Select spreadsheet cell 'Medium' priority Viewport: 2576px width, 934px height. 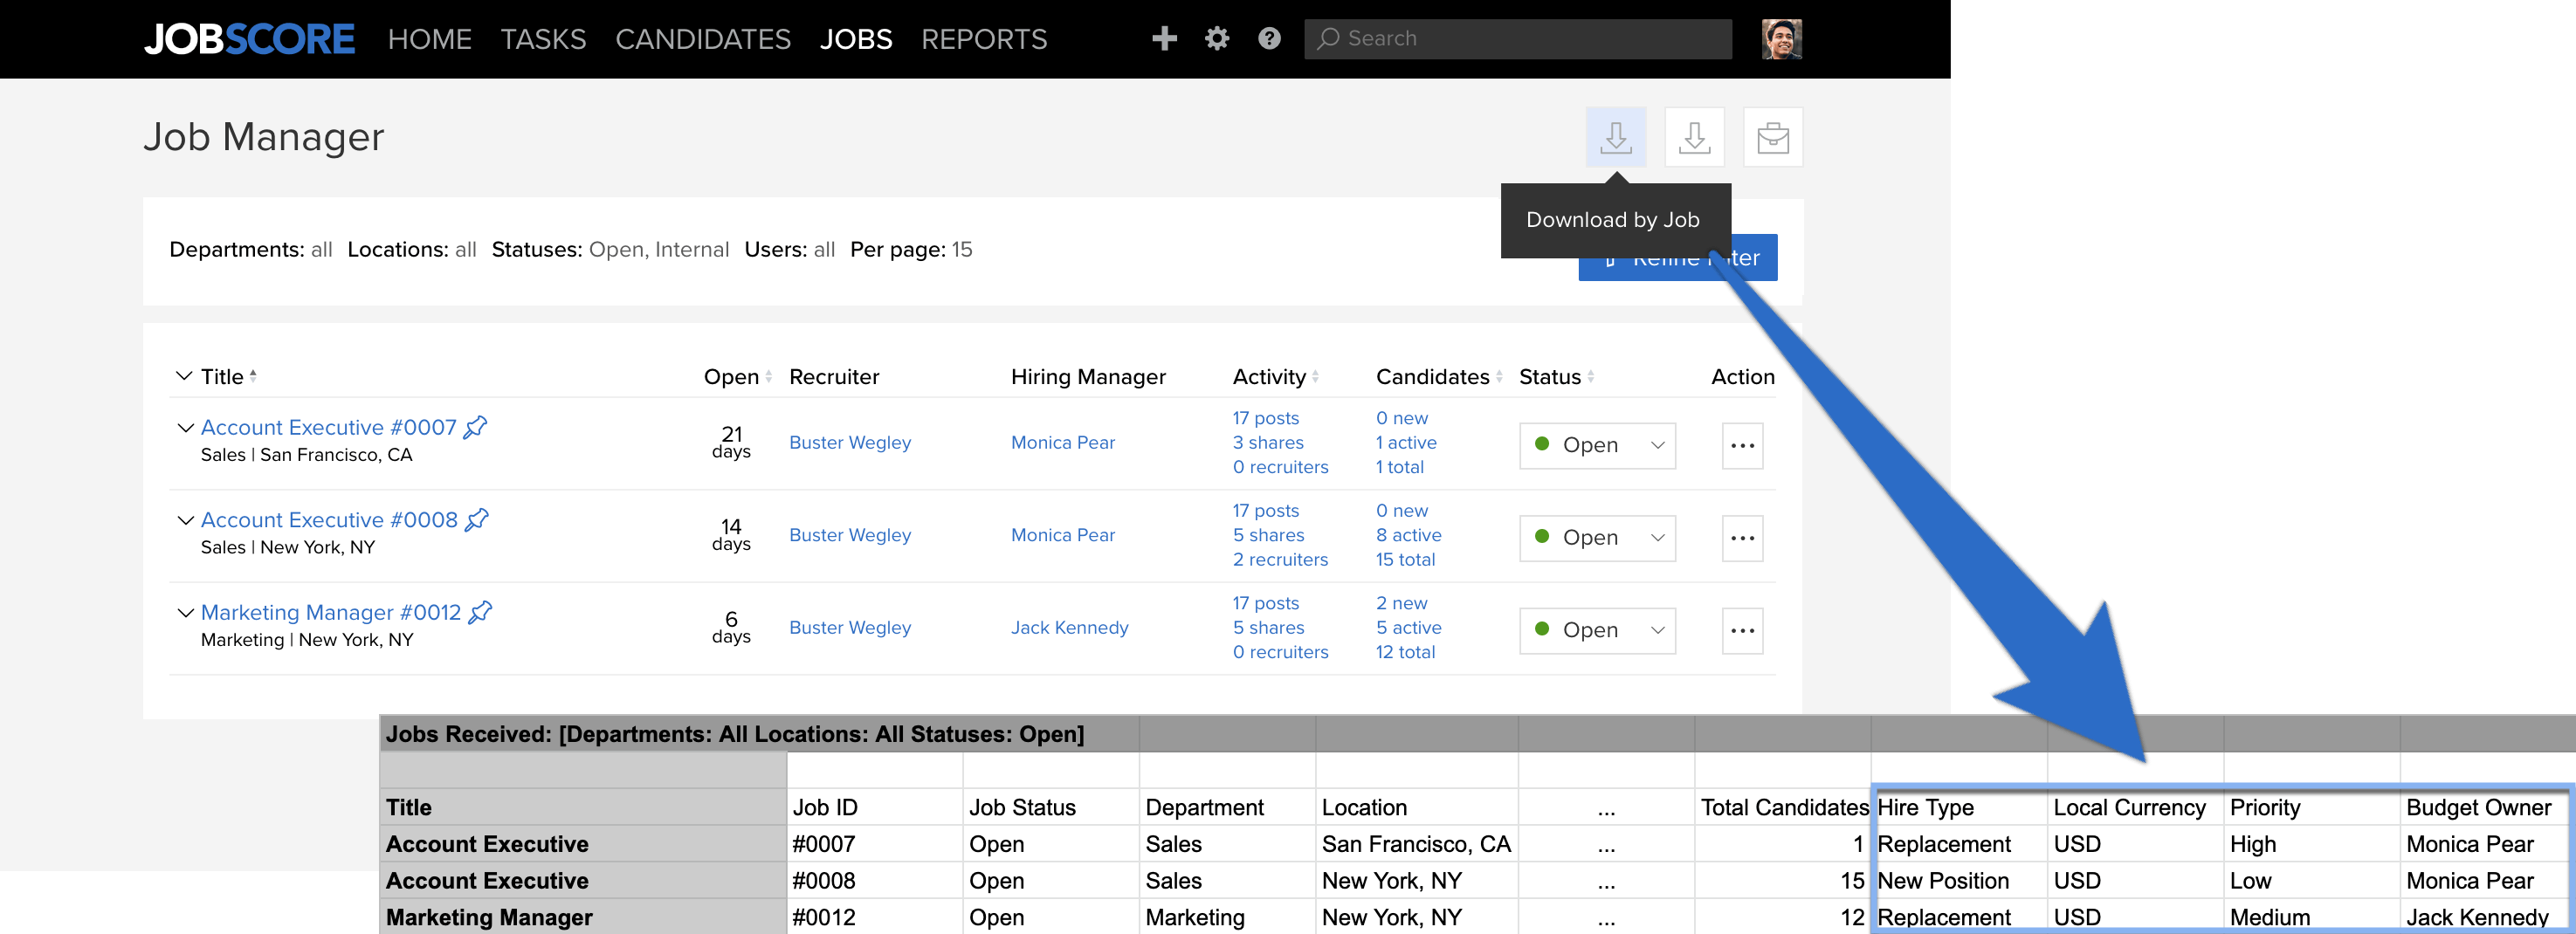[2311, 917]
